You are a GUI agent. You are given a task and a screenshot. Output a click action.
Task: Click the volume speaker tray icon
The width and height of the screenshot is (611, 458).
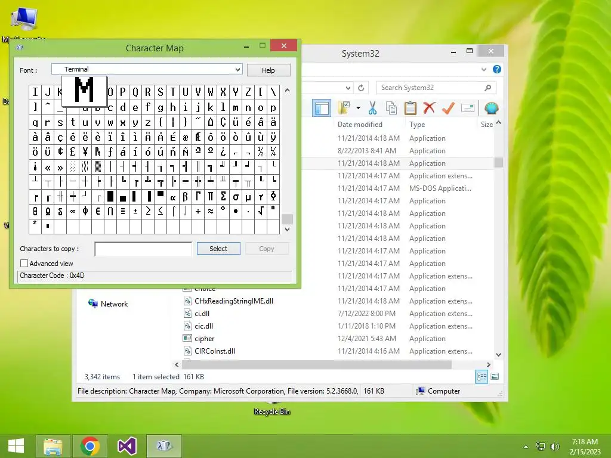coord(554,446)
